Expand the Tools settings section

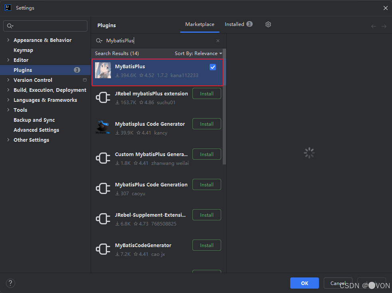coord(8,110)
